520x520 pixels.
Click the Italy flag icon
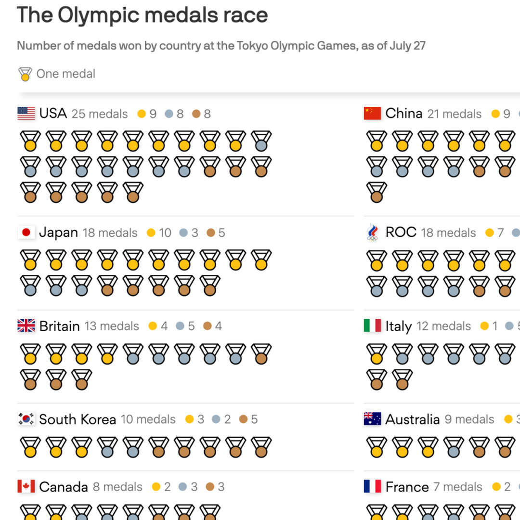pyautogui.click(x=372, y=326)
